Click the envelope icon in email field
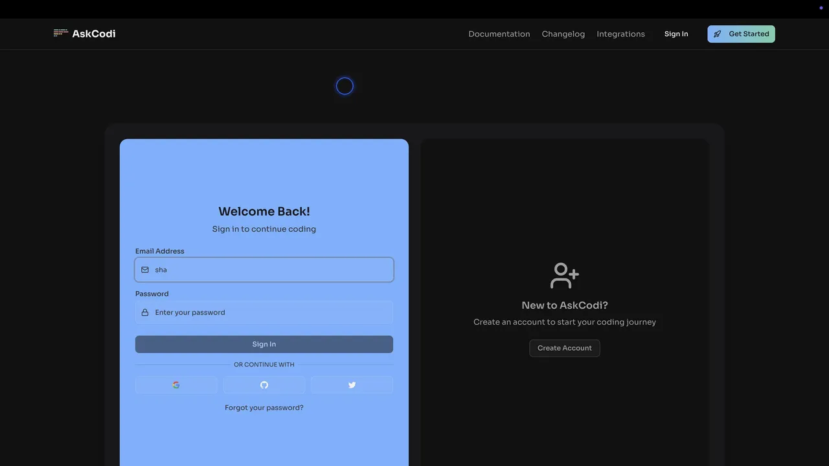 (x=145, y=270)
